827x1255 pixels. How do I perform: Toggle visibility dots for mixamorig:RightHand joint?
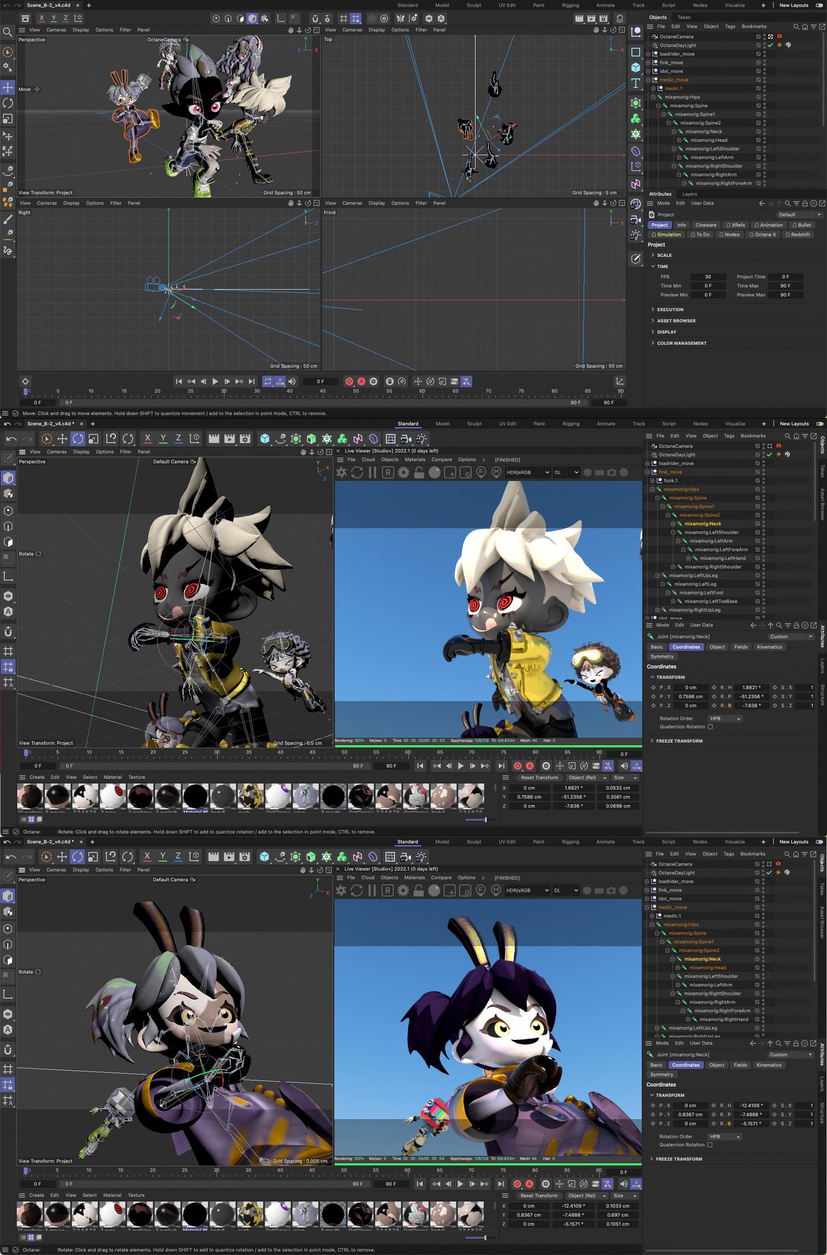tap(763, 1019)
